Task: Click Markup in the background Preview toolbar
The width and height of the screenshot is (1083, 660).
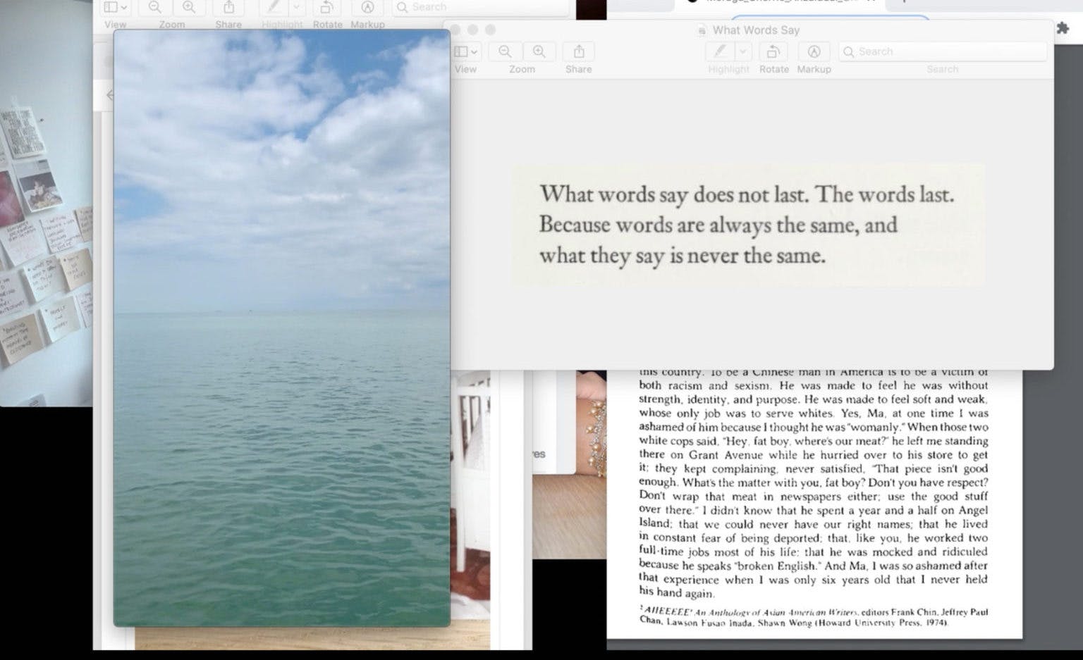Action: click(x=367, y=8)
